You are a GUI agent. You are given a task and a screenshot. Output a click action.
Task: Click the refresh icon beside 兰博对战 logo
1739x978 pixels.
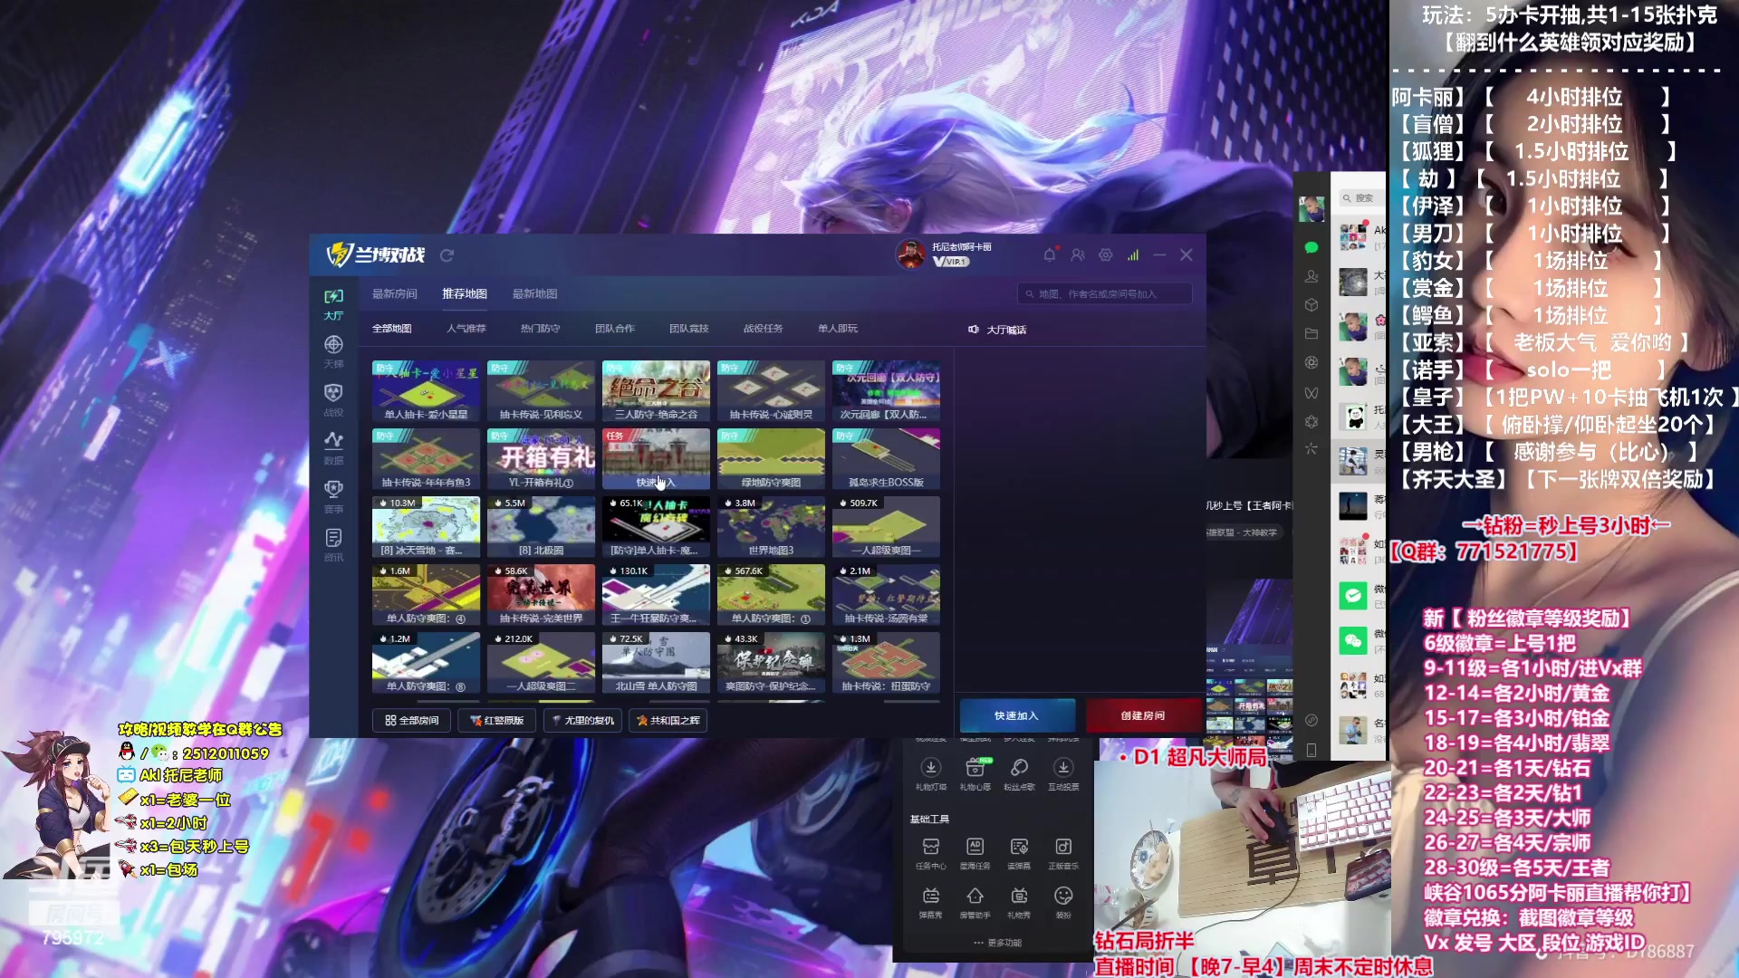pyautogui.click(x=447, y=255)
